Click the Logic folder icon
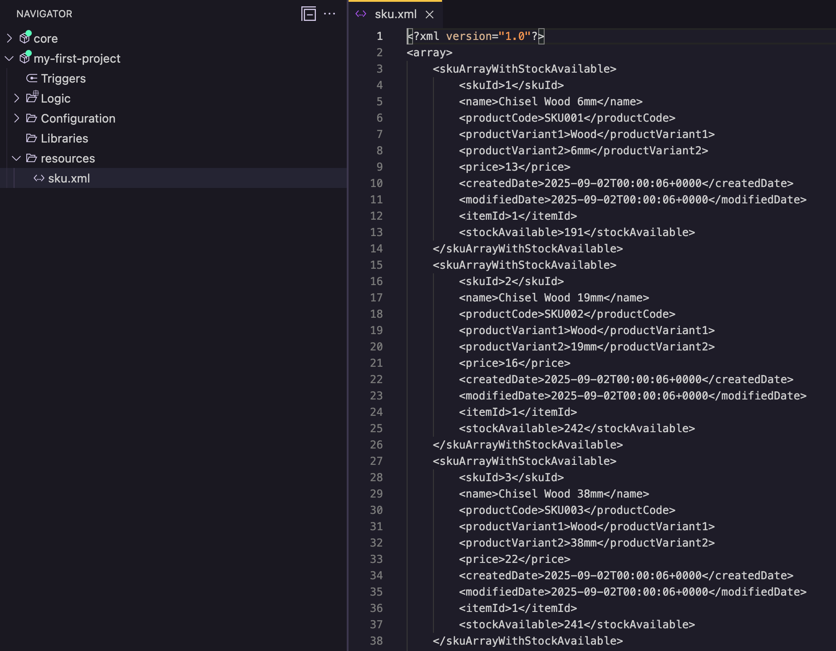The image size is (836, 651). (32, 98)
